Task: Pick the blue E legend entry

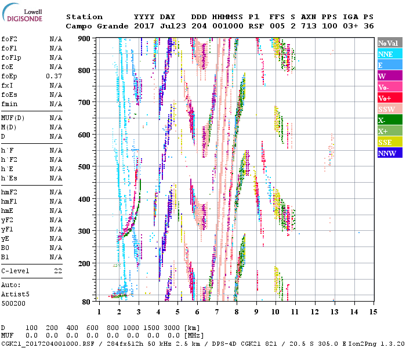Action: tap(389, 65)
